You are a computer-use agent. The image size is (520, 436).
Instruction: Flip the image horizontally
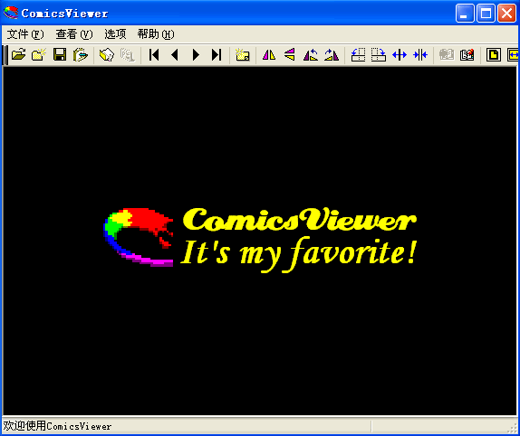pos(269,54)
